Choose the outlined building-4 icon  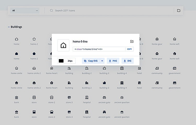click(122, 68)
